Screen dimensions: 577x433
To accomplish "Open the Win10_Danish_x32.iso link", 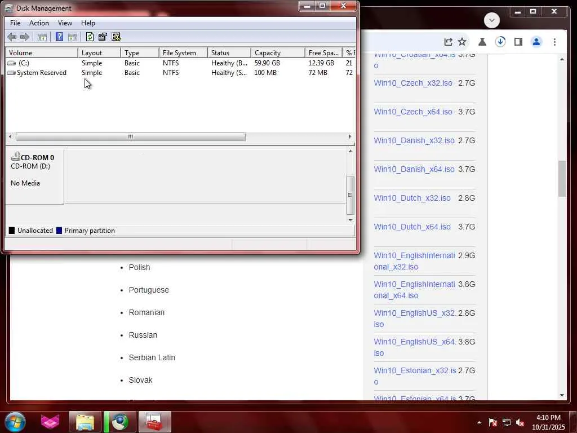I will pyautogui.click(x=414, y=140).
